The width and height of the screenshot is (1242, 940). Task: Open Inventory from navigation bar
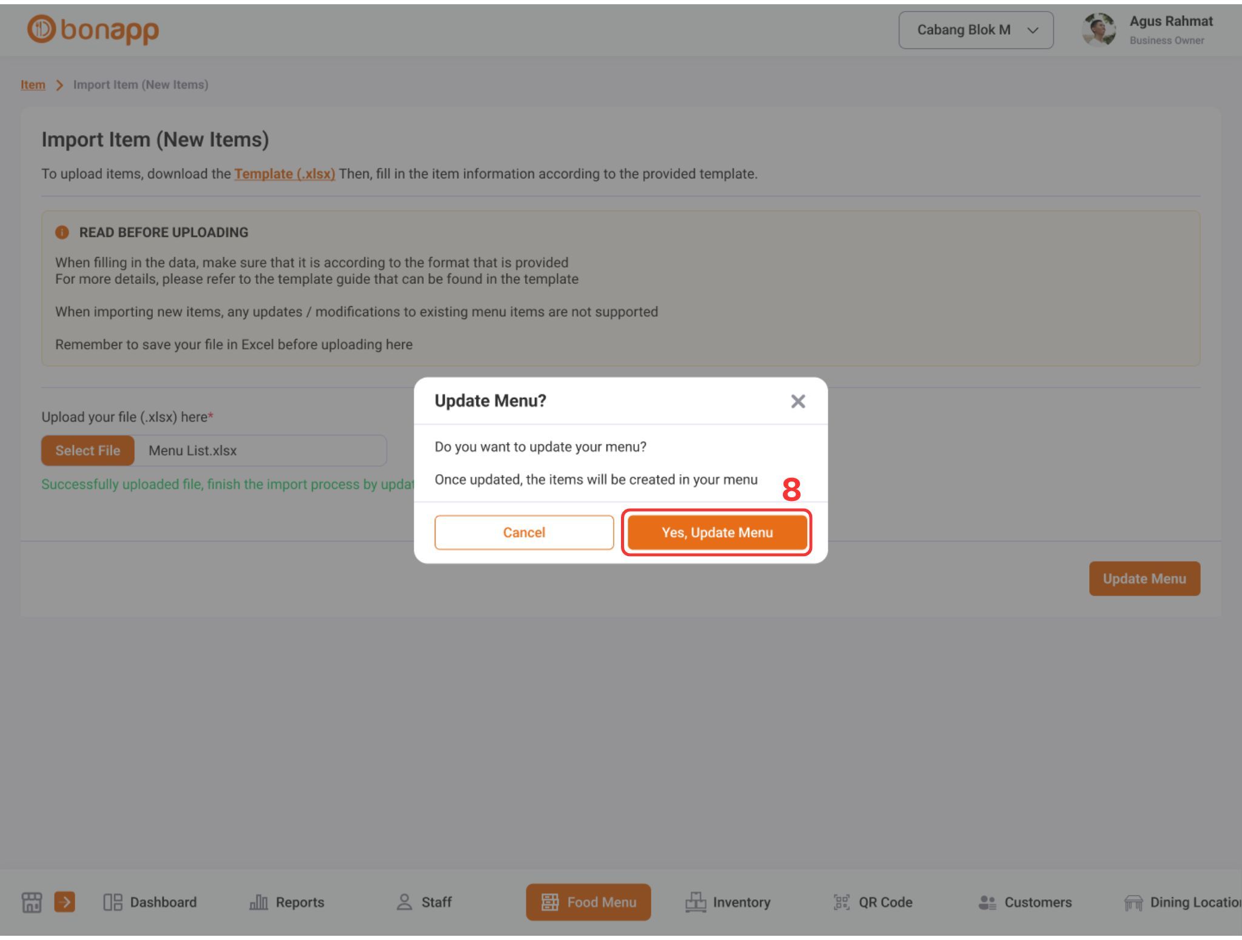point(728,902)
